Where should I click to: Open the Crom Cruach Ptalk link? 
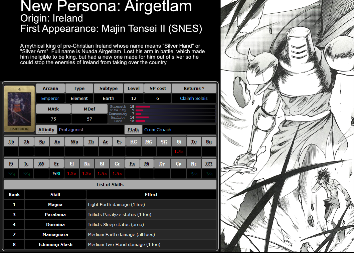(158, 129)
